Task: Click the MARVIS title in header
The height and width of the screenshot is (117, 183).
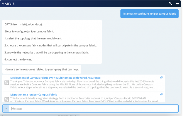Action: coord(9,4)
